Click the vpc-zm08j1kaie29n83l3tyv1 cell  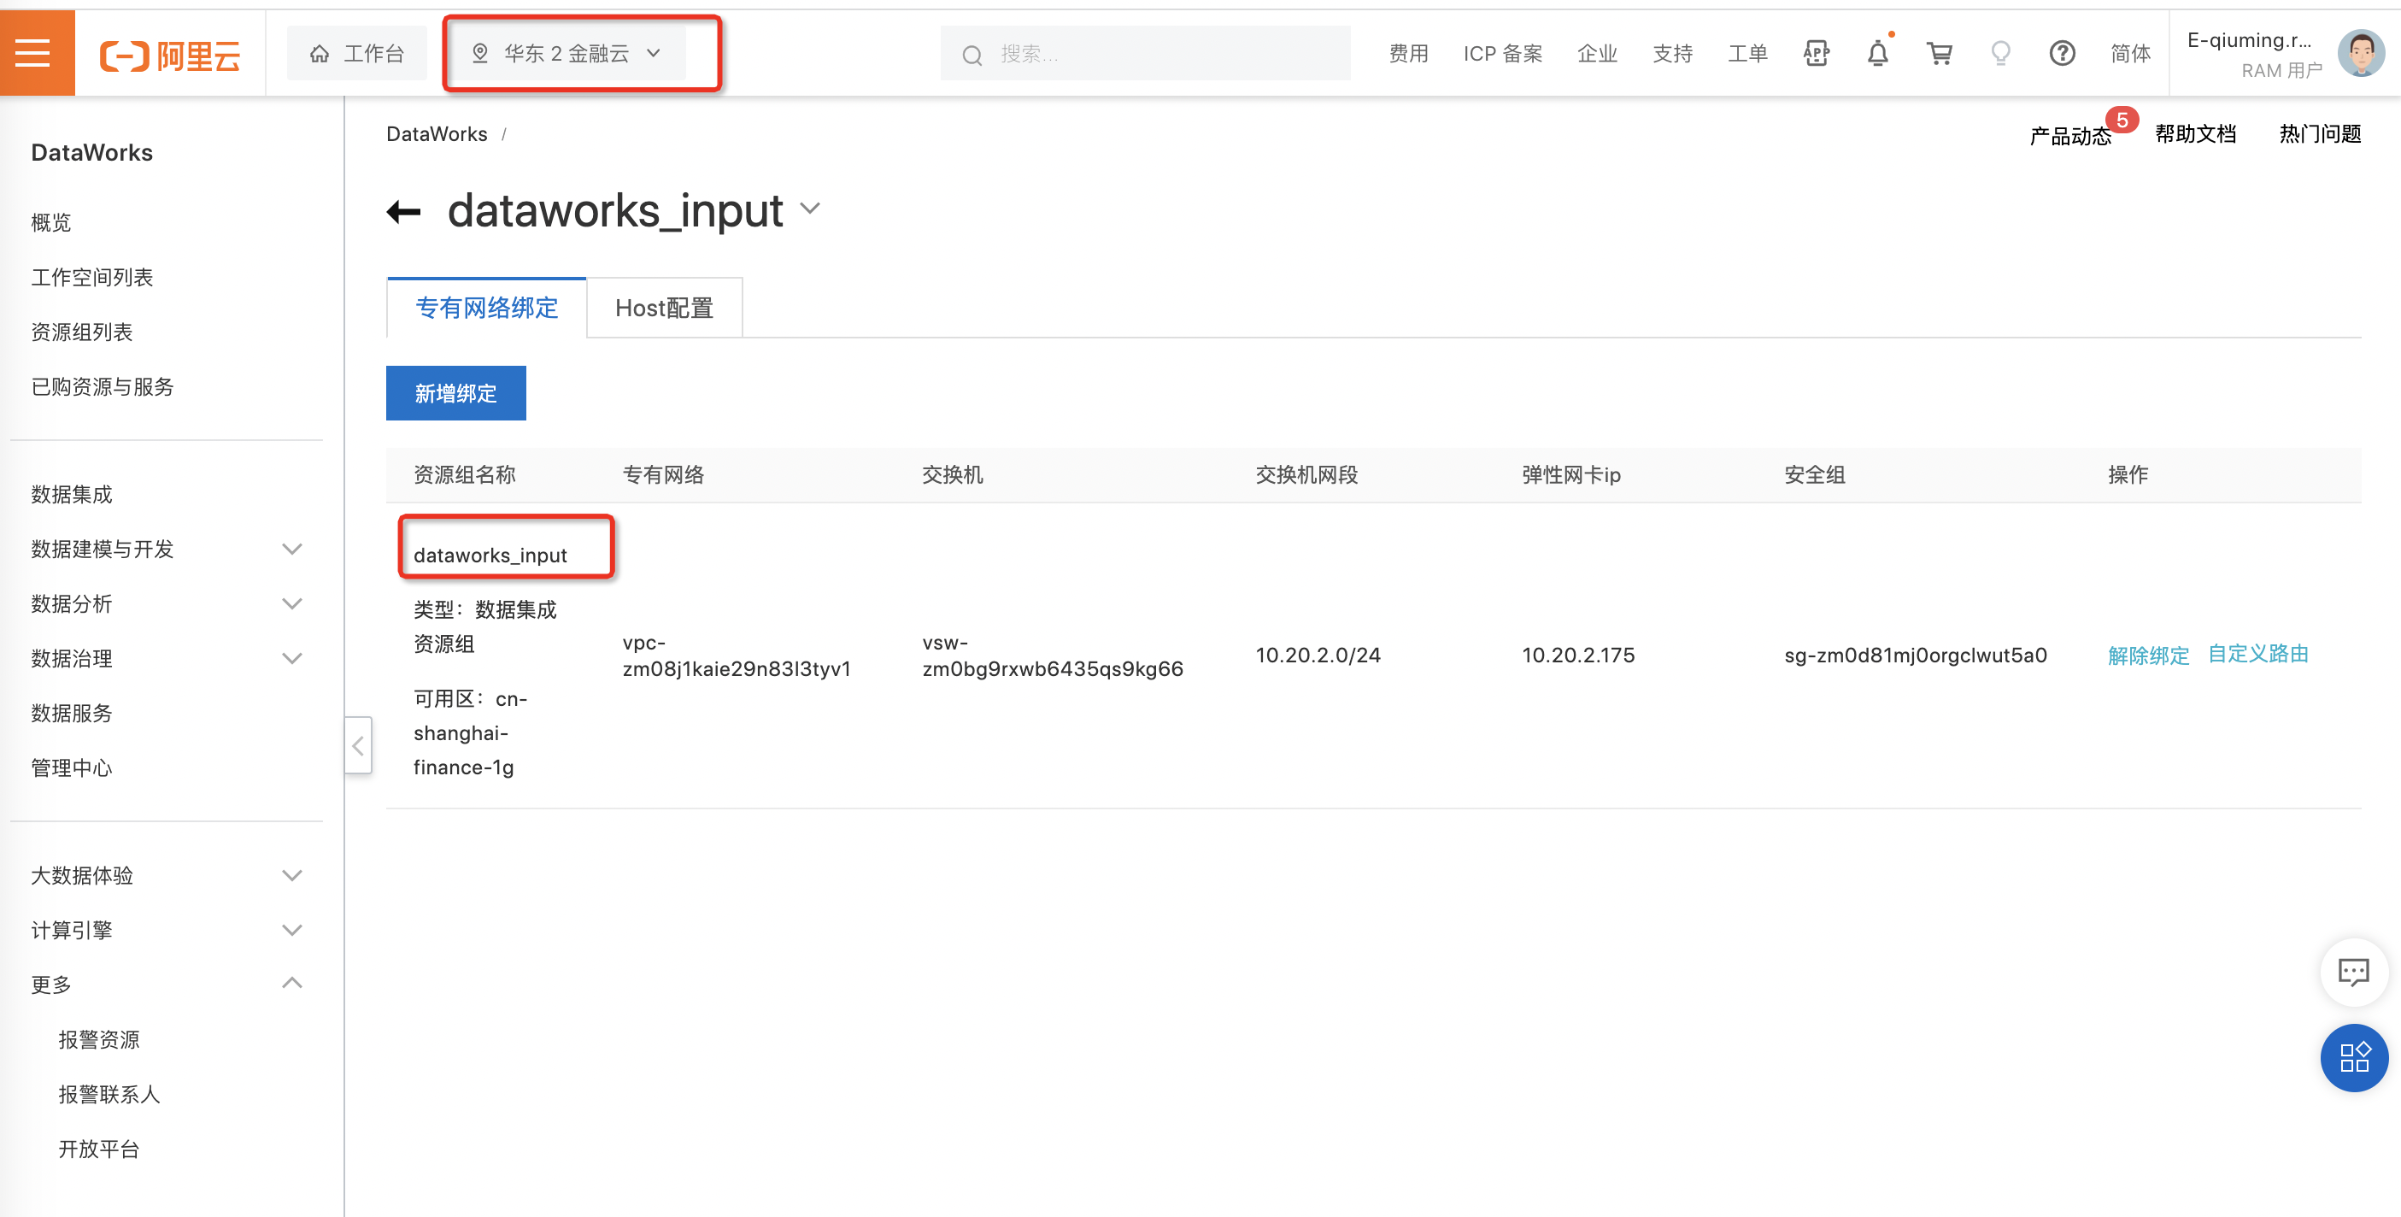click(x=737, y=656)
